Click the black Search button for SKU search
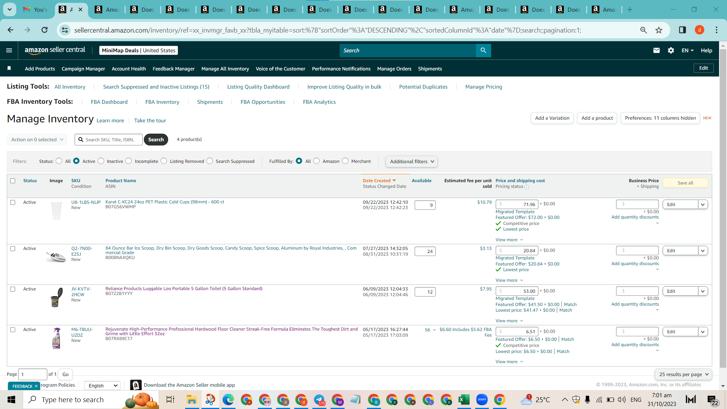 [156, 139]
